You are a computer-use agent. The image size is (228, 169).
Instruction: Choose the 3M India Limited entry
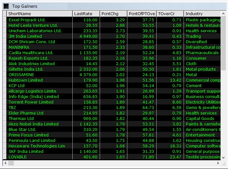pos(25,36)
